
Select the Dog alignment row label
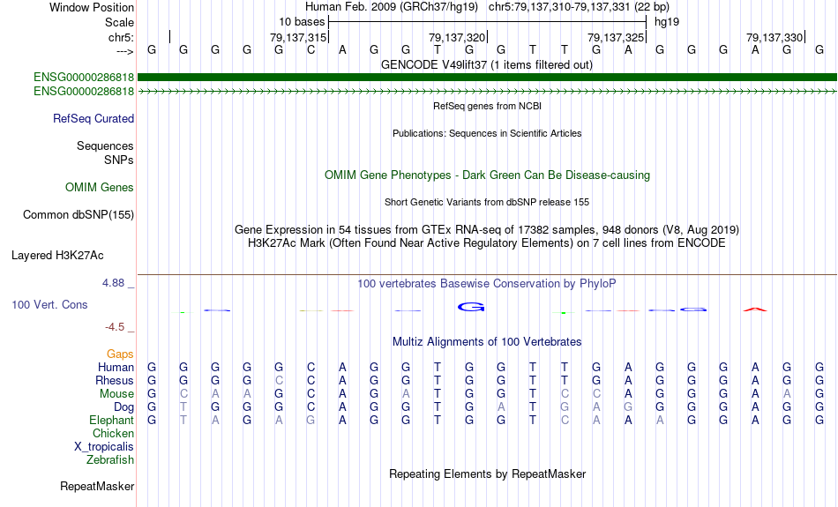point(124,407)
